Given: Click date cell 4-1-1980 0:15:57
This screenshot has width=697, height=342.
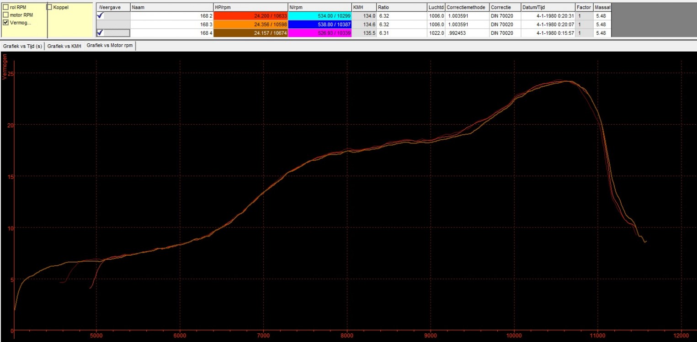Looking at the screenshot, I should tap(548, 33).
